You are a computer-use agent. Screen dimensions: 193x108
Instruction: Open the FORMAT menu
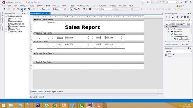pyautogui.click(x=56, y=6)
